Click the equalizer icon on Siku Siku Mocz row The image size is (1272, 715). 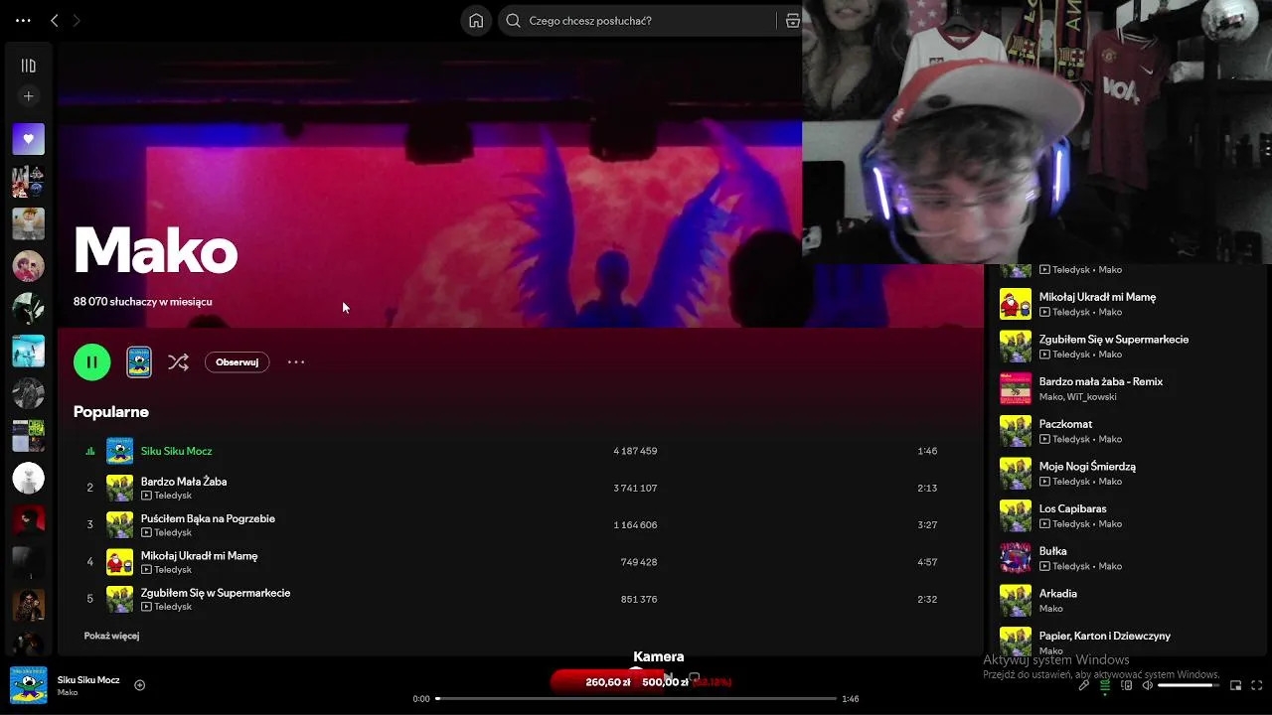click(89, 451)
